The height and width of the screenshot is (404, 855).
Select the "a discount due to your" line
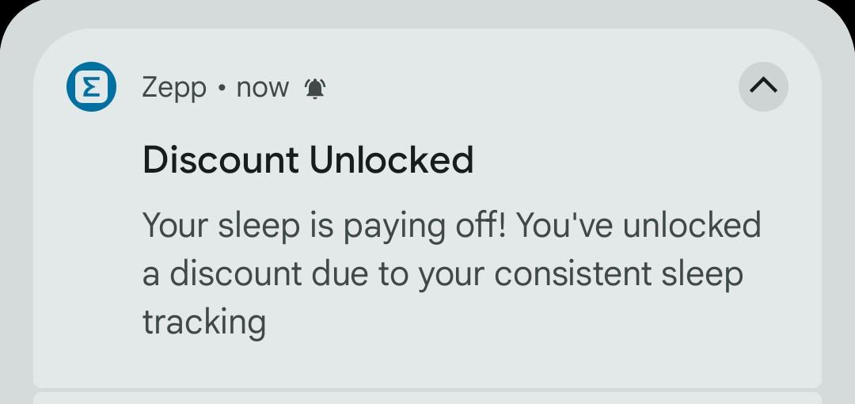(x=314, y=273)
